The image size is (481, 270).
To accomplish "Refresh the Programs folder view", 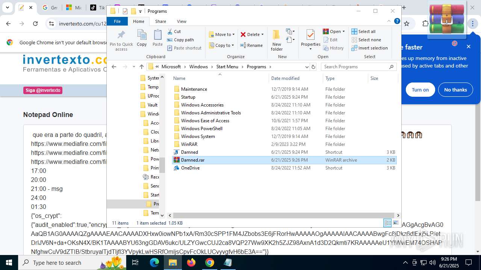I will (x=313, y=67).
